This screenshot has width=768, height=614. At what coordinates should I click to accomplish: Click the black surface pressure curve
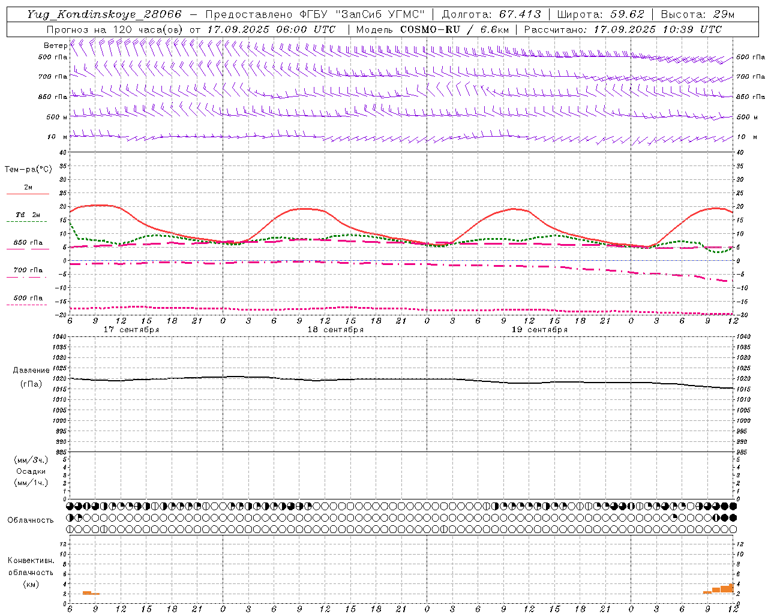pyautogui.click(x=402, y=379)
